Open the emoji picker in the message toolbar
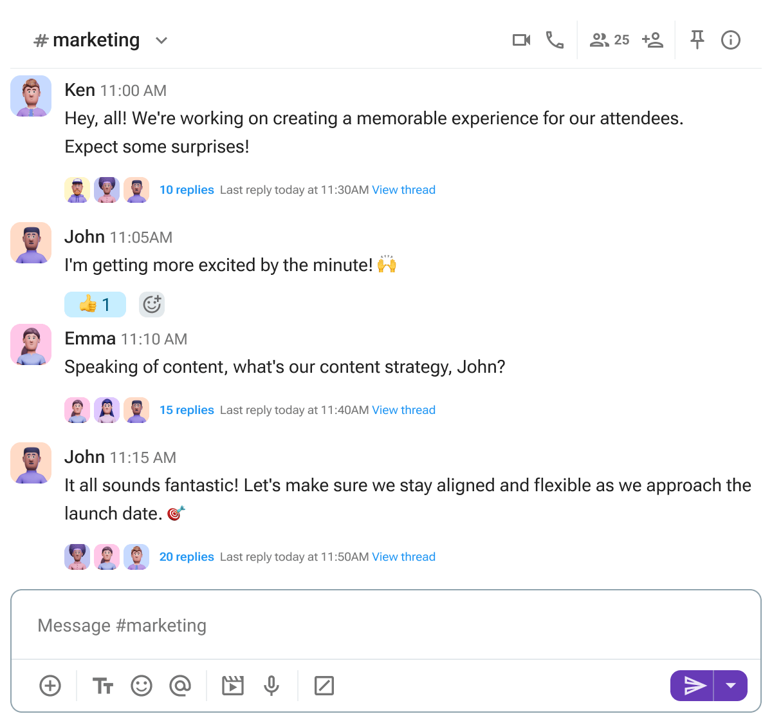Image resolution: width=772 pixels, height=723 pixels. [x=142, y=686]
